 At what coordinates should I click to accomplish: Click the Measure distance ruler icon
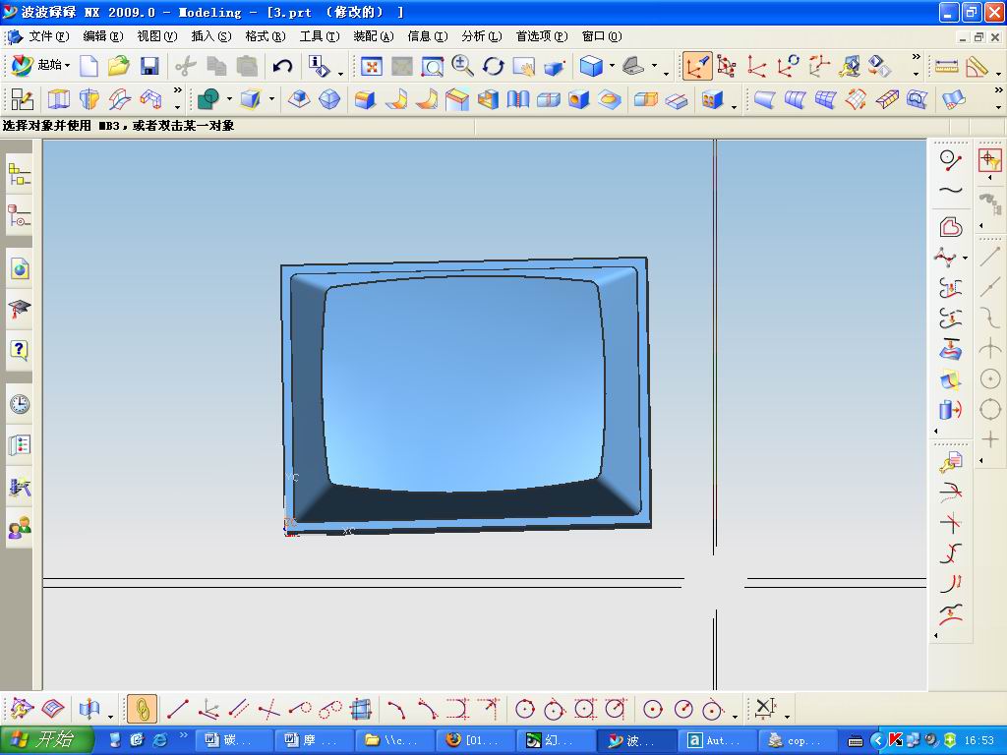click(x=946, y=66)
